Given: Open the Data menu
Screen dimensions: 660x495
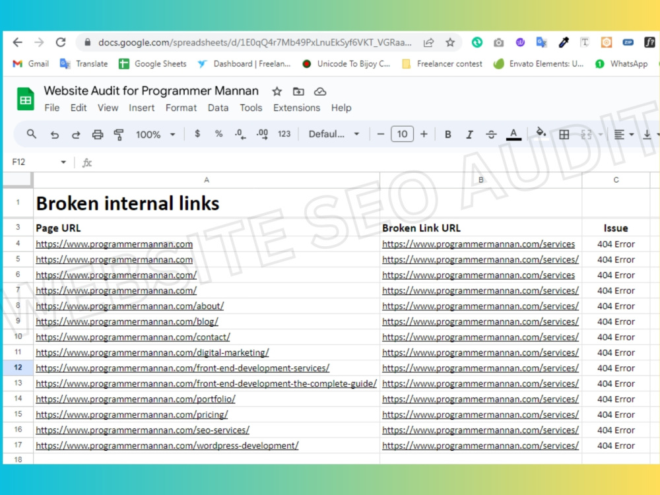Looking at the screenshot, I should tap(218, 108).
